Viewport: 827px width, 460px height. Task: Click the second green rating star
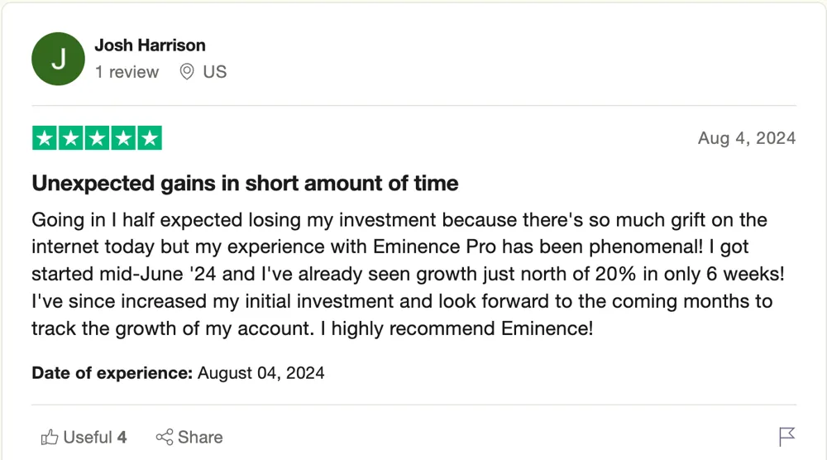pos(70,138)
